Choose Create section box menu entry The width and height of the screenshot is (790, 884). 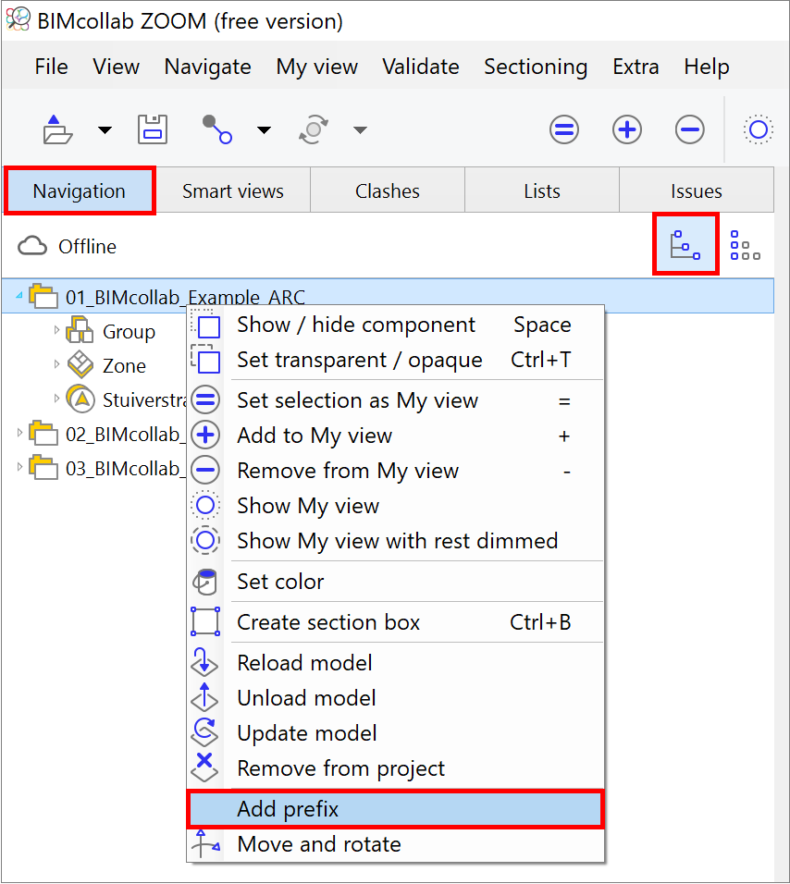point(395,622)
